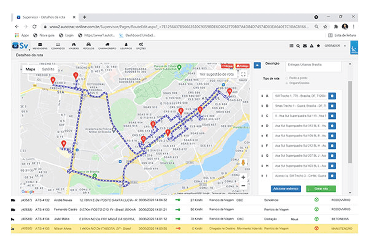Image resolution: width=371 pixels, height=244 pixels.
Task: Click the address field for row B
Action: [x=300, y=106]
